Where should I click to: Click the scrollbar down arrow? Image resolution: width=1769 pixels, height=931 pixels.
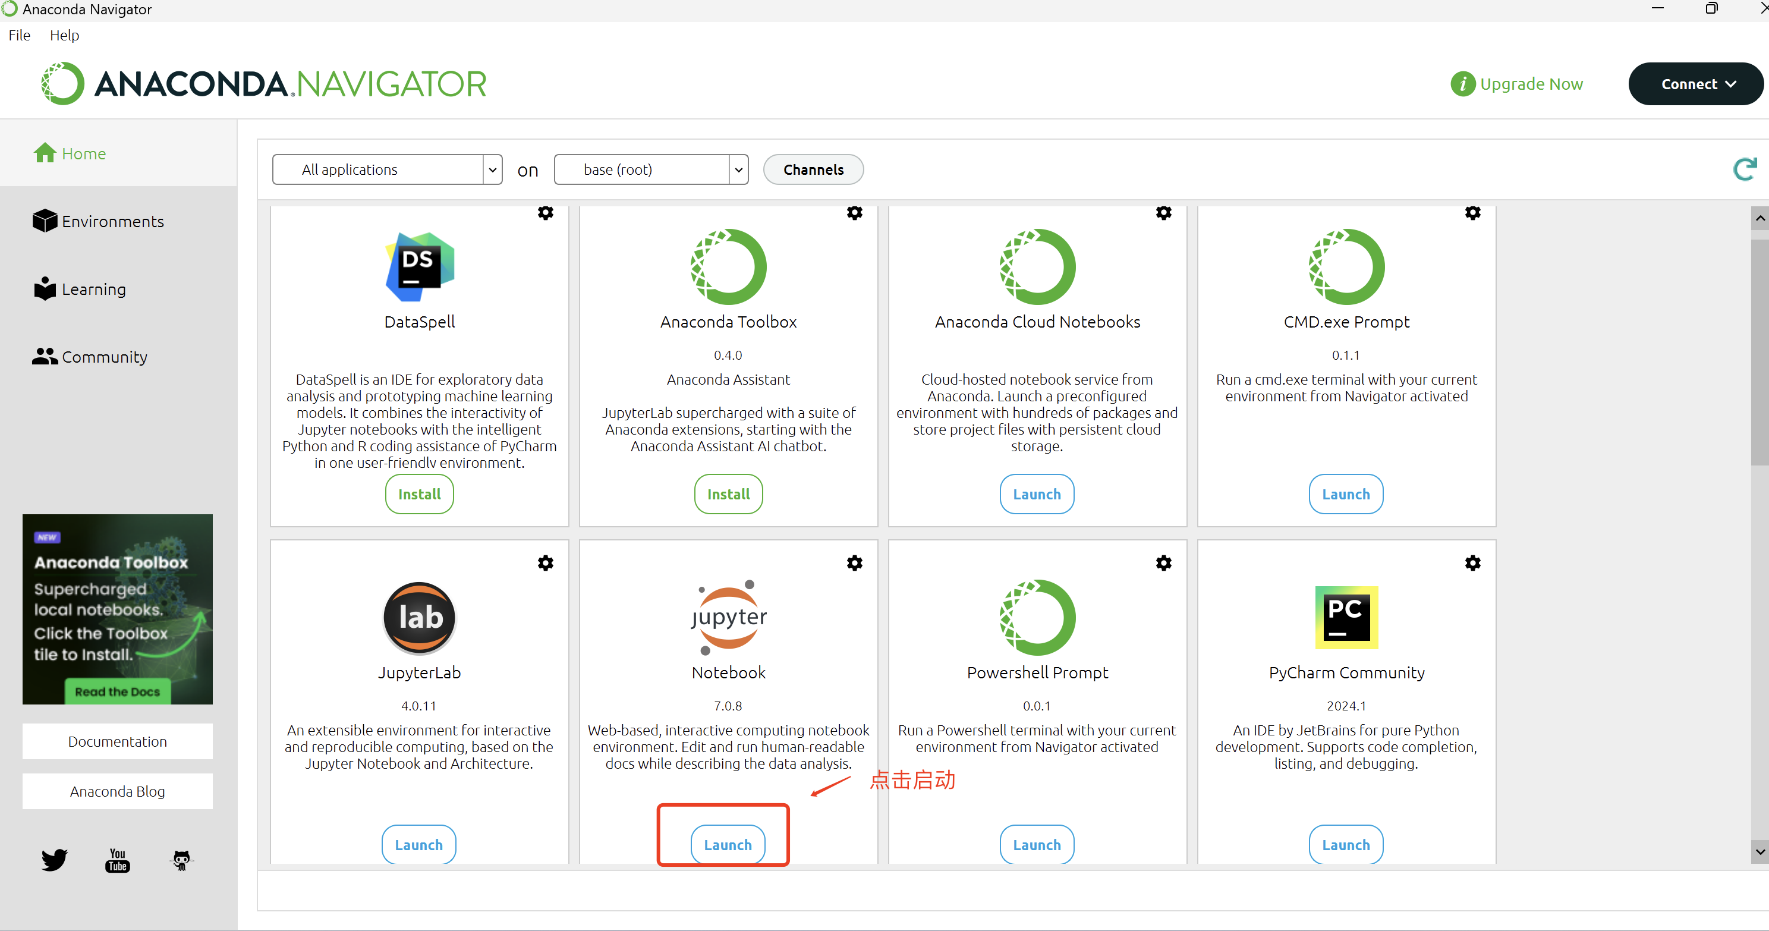(1759, 851)
